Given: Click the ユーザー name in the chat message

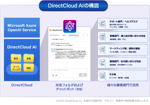Looking at the screenshot, I should point(57,43).
